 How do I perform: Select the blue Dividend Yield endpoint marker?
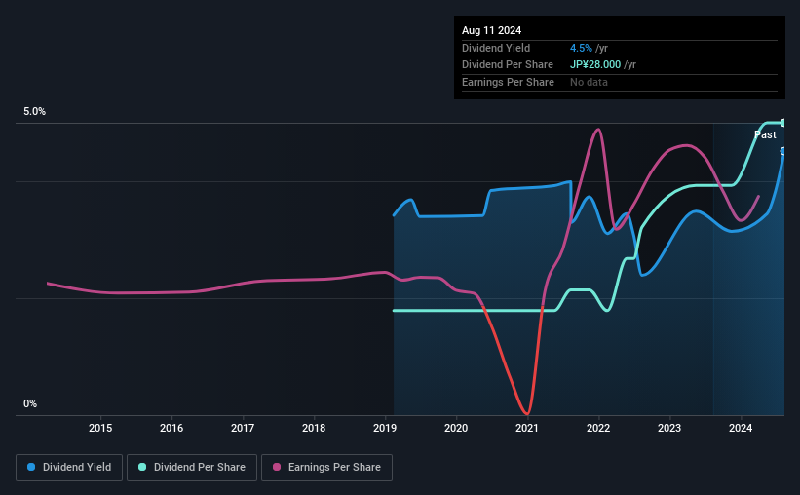pos(782,151)
